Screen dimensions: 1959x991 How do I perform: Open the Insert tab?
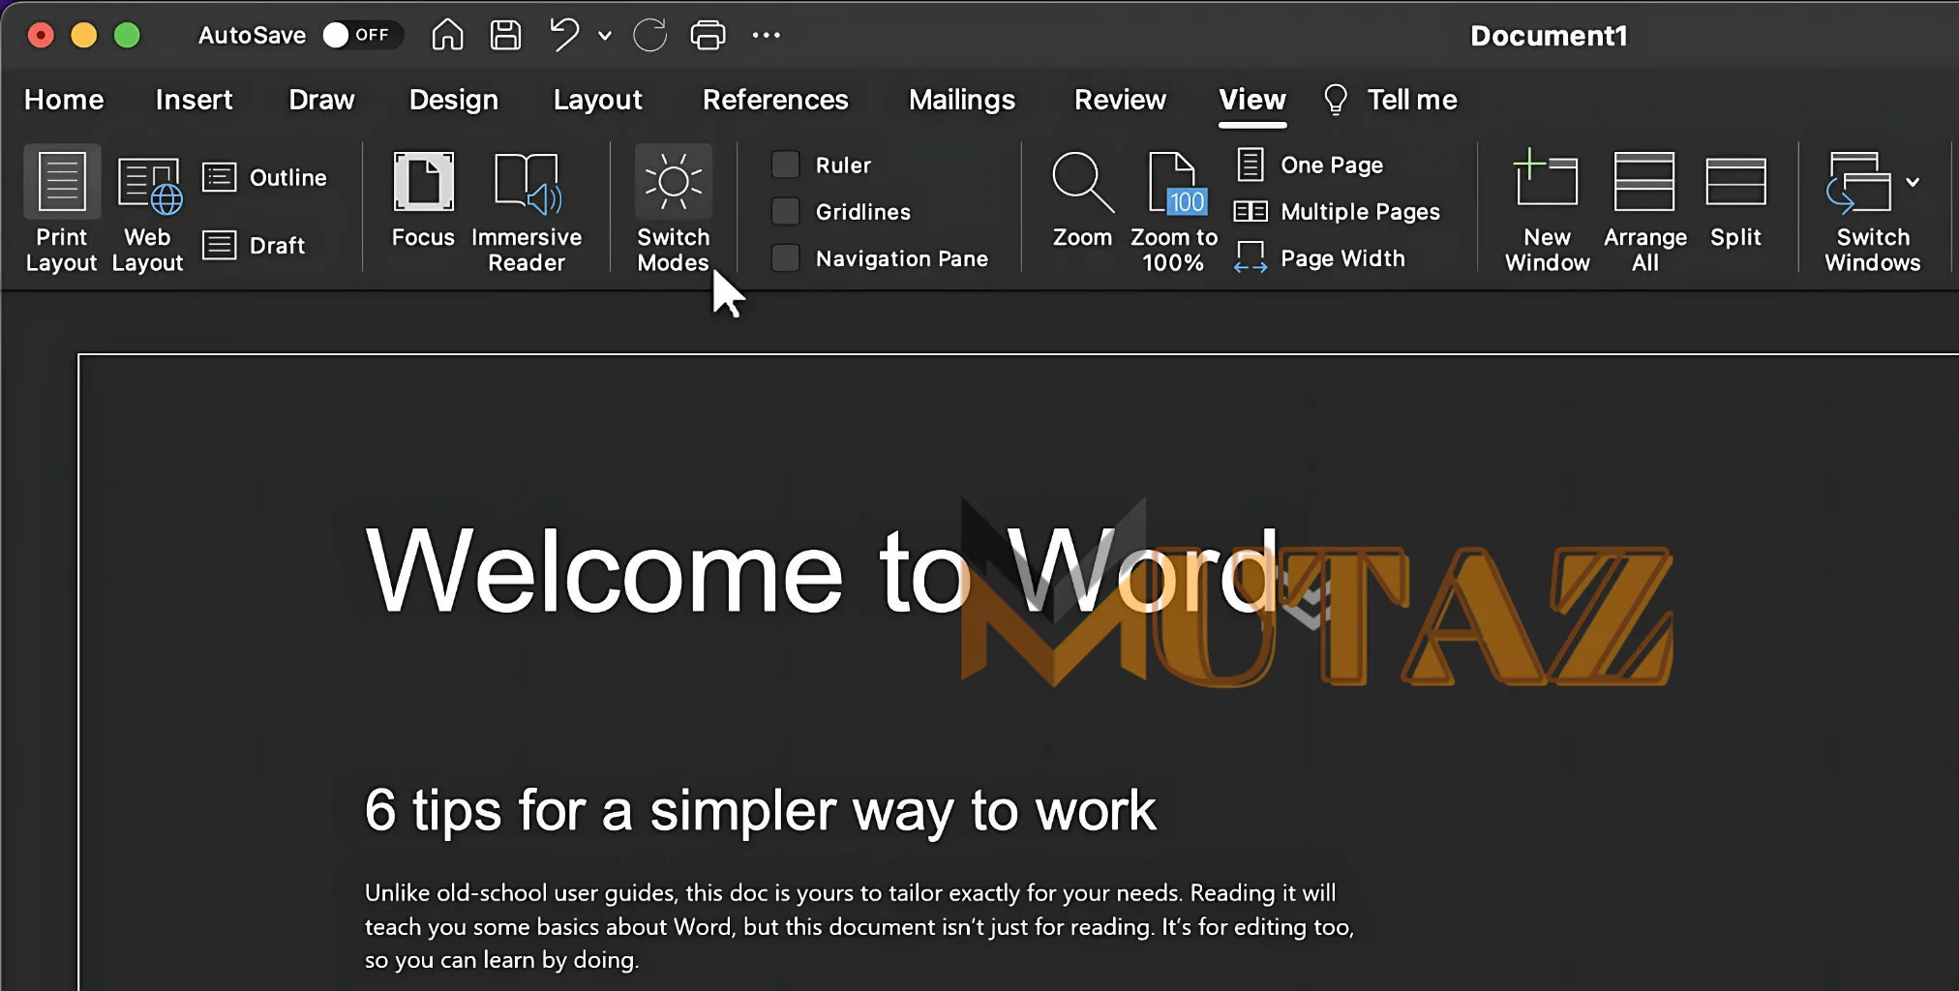(x=194, y=100)
